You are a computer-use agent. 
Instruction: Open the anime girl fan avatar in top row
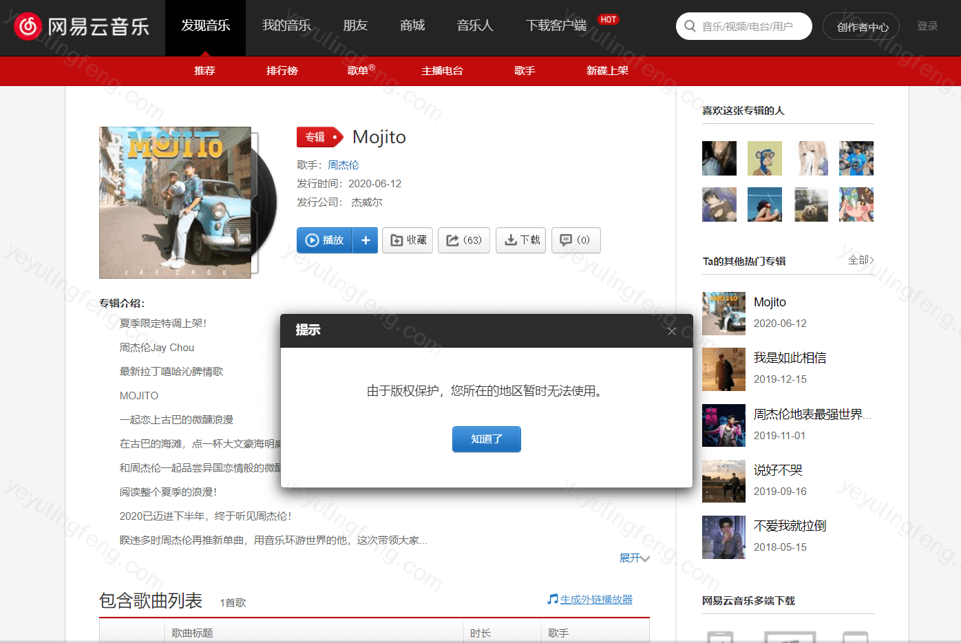811,158
